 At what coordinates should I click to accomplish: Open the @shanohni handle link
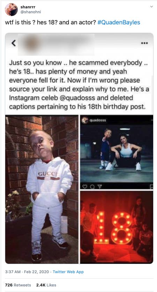(31, 12)
